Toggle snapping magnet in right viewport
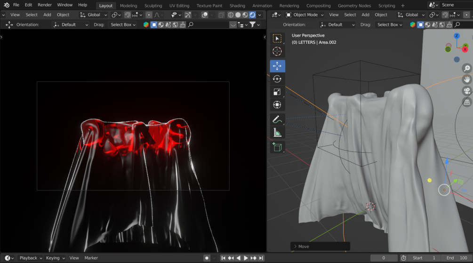 tap(445, 15)
